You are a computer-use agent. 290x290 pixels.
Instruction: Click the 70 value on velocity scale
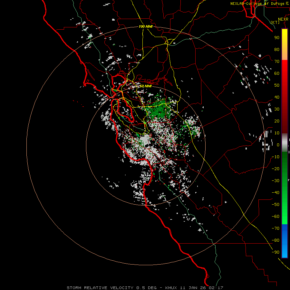click(277, 62)
